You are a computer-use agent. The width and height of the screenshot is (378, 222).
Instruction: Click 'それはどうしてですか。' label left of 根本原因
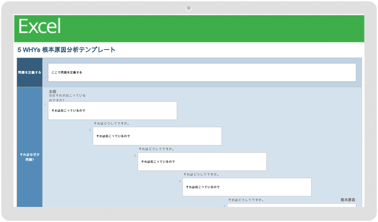pos(246,200)
